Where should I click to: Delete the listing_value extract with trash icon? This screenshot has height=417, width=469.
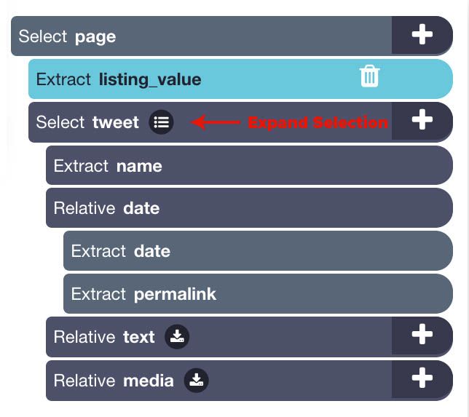coord(370,76)
